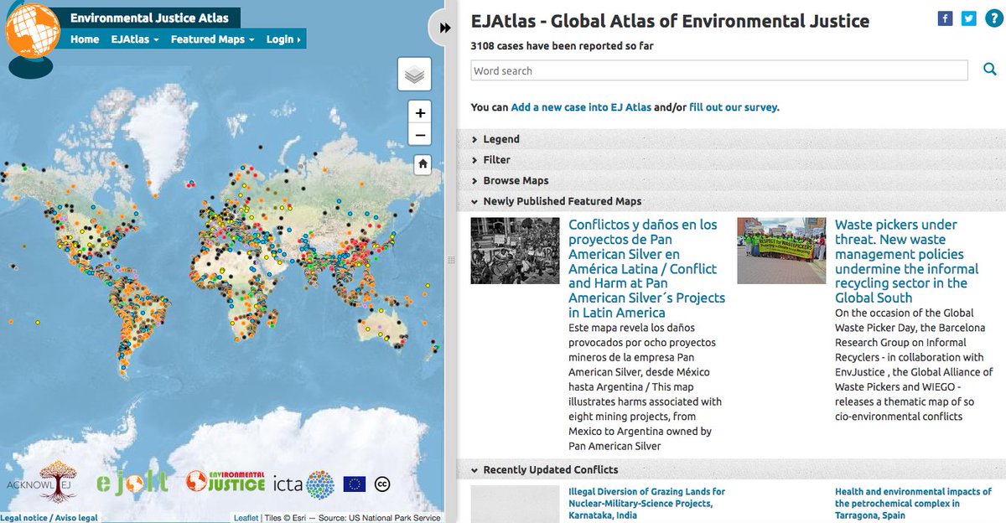Share on Twitter icon
The image size is (1006, 523).
tap(969, 18)
